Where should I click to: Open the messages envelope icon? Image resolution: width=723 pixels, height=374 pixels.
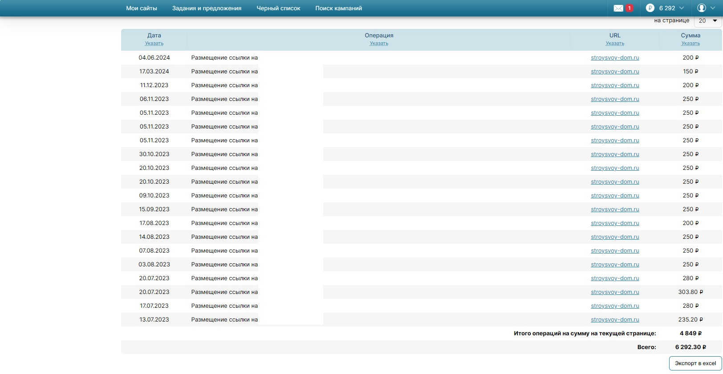pos(618,8)
